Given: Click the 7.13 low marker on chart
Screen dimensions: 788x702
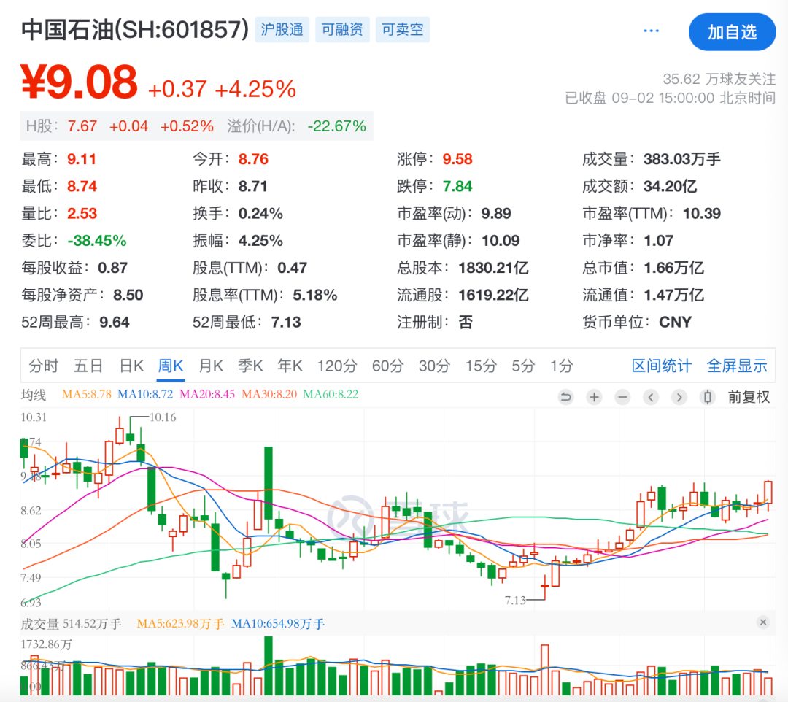Looking at the screenshot, I should pyautogui.click(x=515, y=600).
